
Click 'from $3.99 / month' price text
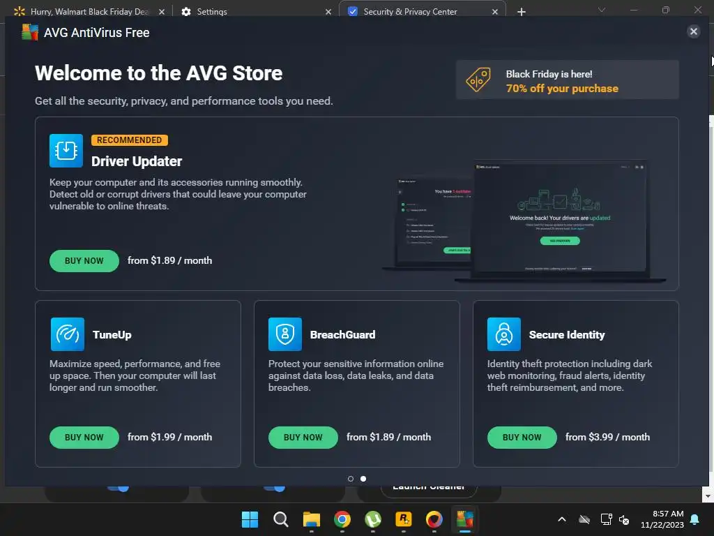tap(607, 437)
